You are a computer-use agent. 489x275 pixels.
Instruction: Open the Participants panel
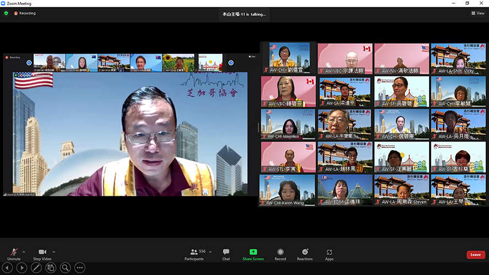coord(194,254)
